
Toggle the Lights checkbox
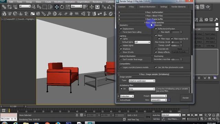pos(121,39)
